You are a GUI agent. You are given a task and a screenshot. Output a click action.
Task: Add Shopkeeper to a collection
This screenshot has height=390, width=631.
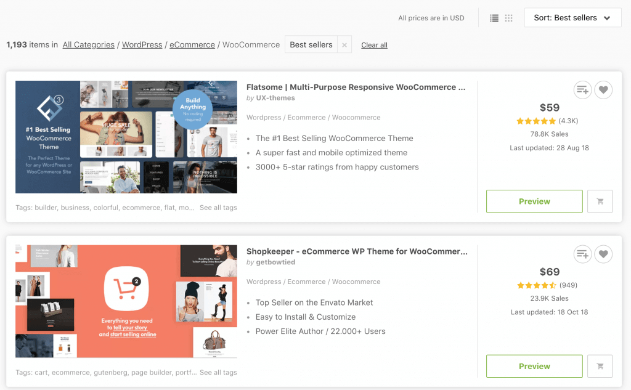click(x=582, y=254)
